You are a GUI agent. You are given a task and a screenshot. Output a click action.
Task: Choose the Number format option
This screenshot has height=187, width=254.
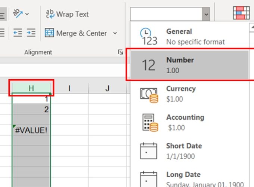190,65
